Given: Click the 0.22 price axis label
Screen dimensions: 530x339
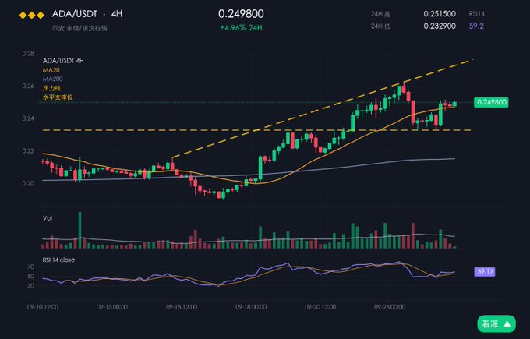Looking at the screenshot, I should pos(28,150).
